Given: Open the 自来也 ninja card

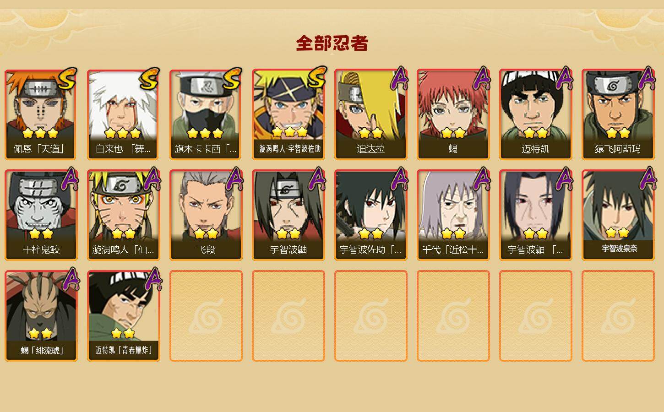Looking at the screenshot, I should pyautogui.click(x=124, y=114).
